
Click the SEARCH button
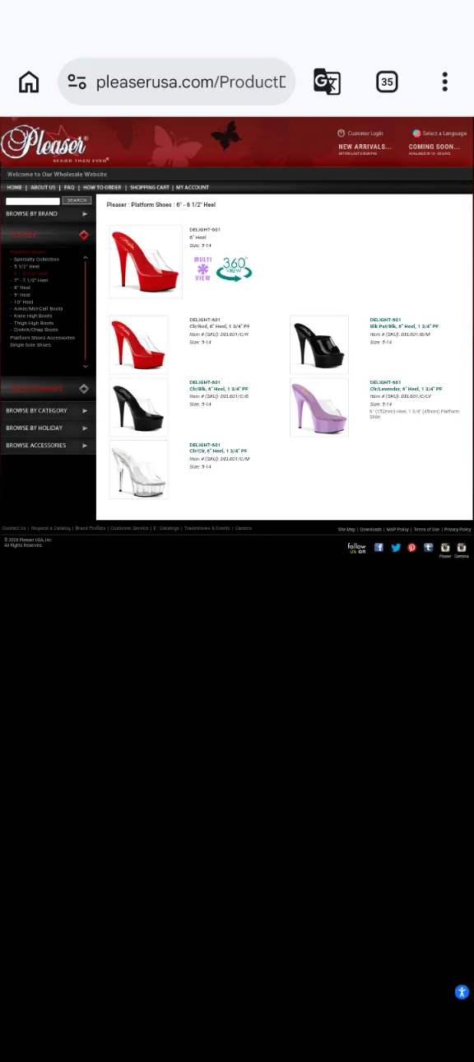77,200
